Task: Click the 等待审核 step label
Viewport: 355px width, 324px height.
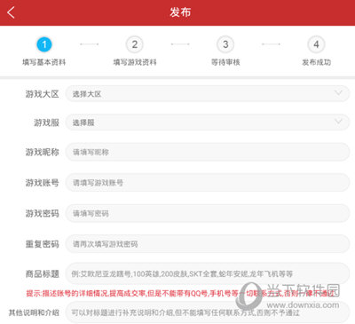Action: 225,62
